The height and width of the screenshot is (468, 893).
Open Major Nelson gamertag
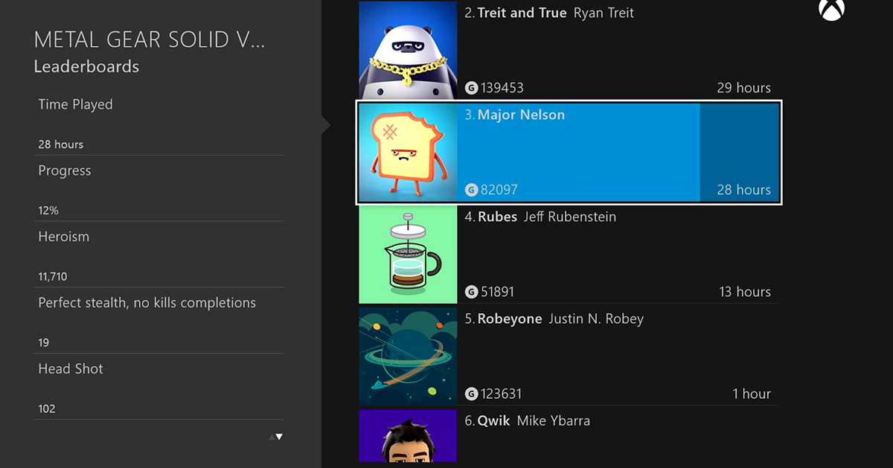pos(521,115)
